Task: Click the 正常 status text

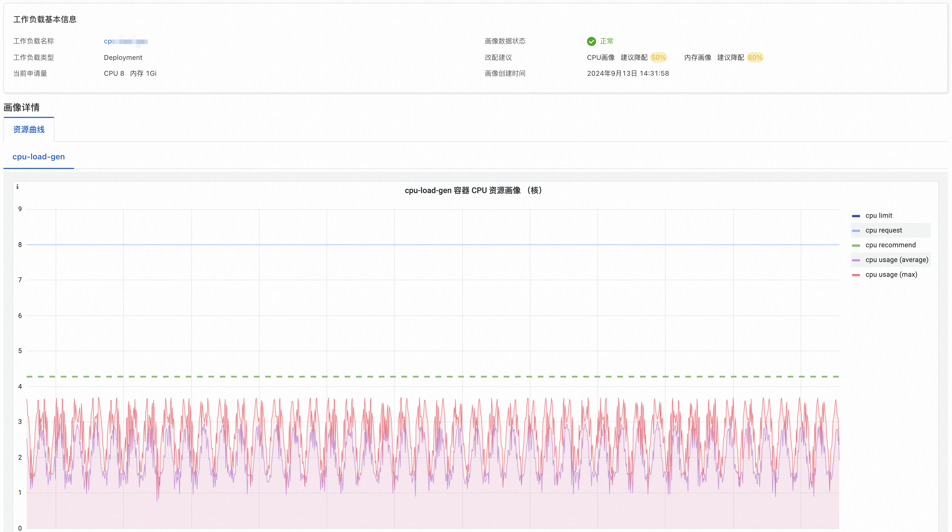Action: click(607, 41)
